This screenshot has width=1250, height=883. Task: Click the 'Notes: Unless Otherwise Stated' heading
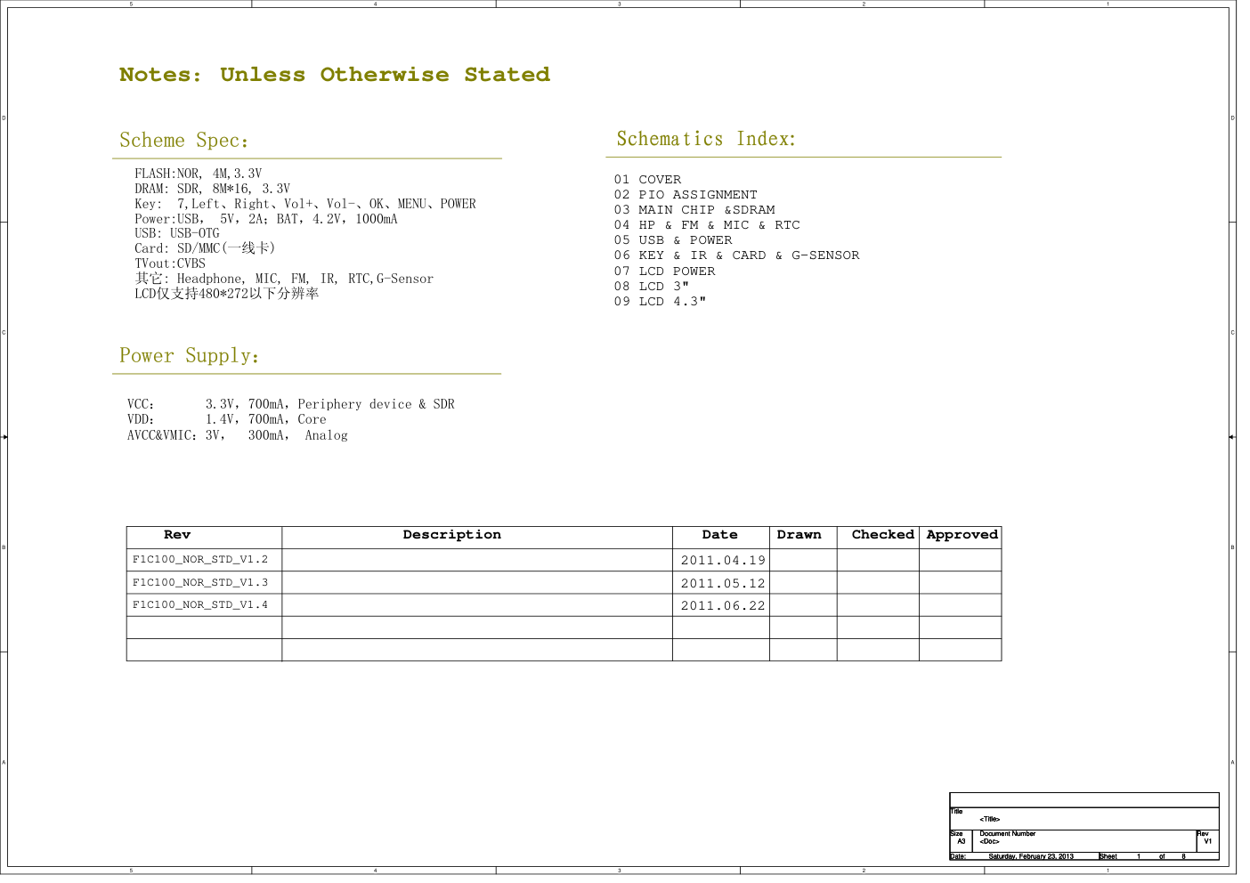point(334,75)
